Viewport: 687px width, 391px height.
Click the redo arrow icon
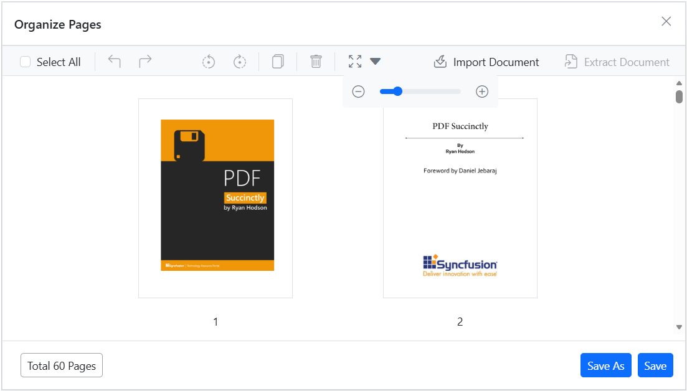tap(146, 61)
